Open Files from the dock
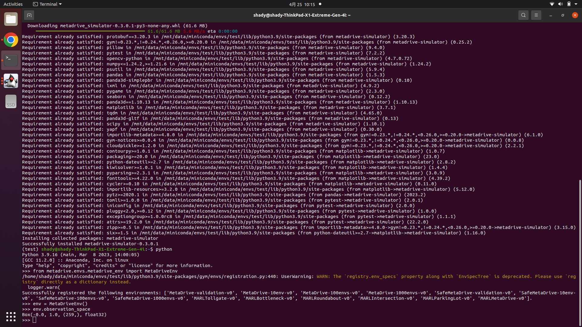The width and height of the screenshot is (582, 327). click(11, 19)
